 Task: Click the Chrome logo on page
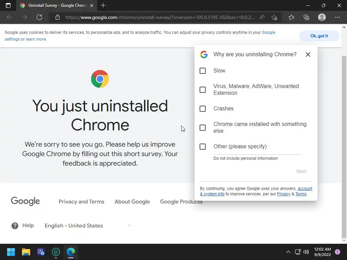pyautogui.click(x=100, y=79)
